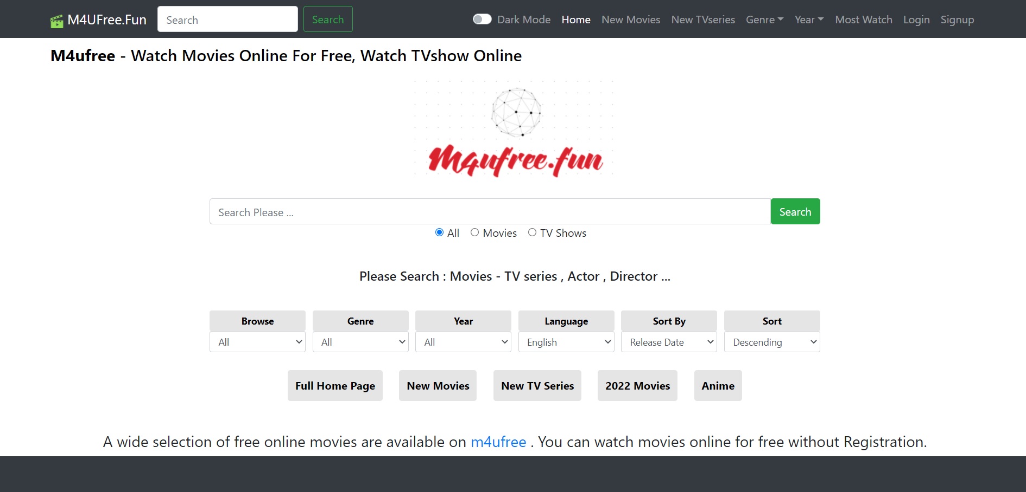This screenshot has height=492, width=1026.
Task: Click the M4ufree.fun globe logo image
Action: [x=515, y=129]
